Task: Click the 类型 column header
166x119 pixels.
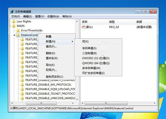Action: pos(121,22)
